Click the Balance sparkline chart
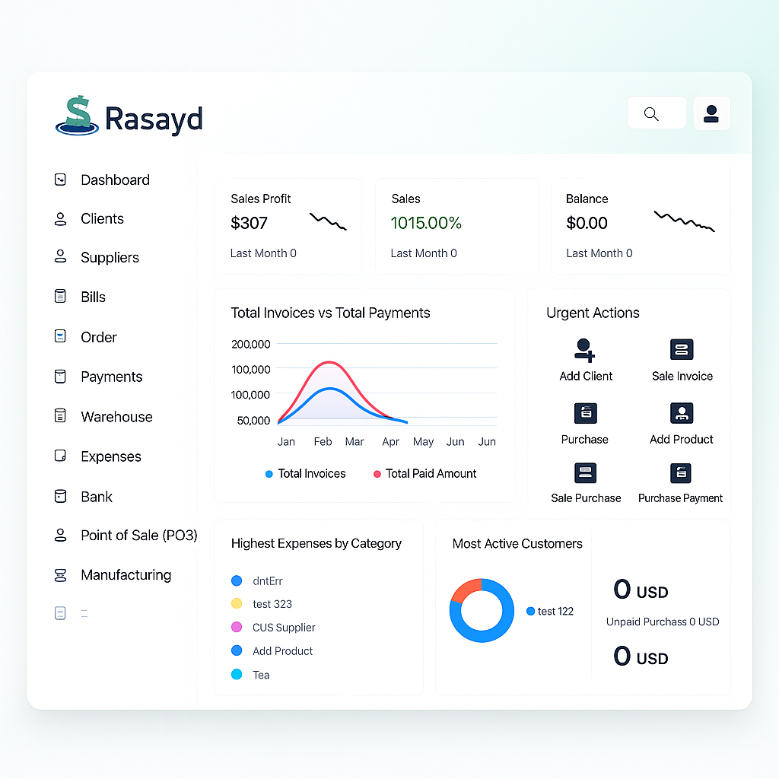Screen dimensions: 779x779 [x=684, y=221]
